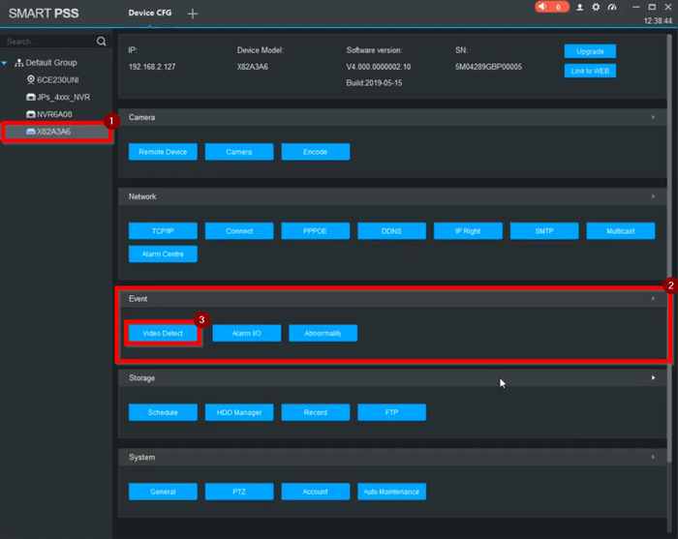
Task: Click the system performance gauge icon
Action: coord(611,7)
